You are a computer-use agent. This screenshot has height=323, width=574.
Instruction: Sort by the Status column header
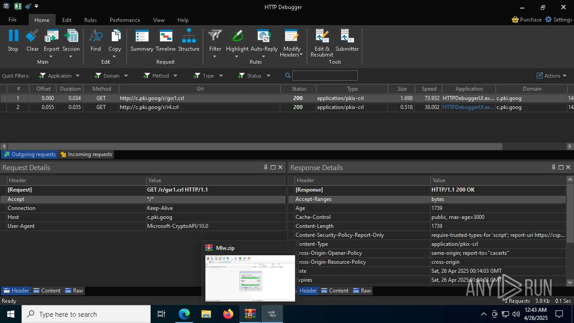pos(299,89)
